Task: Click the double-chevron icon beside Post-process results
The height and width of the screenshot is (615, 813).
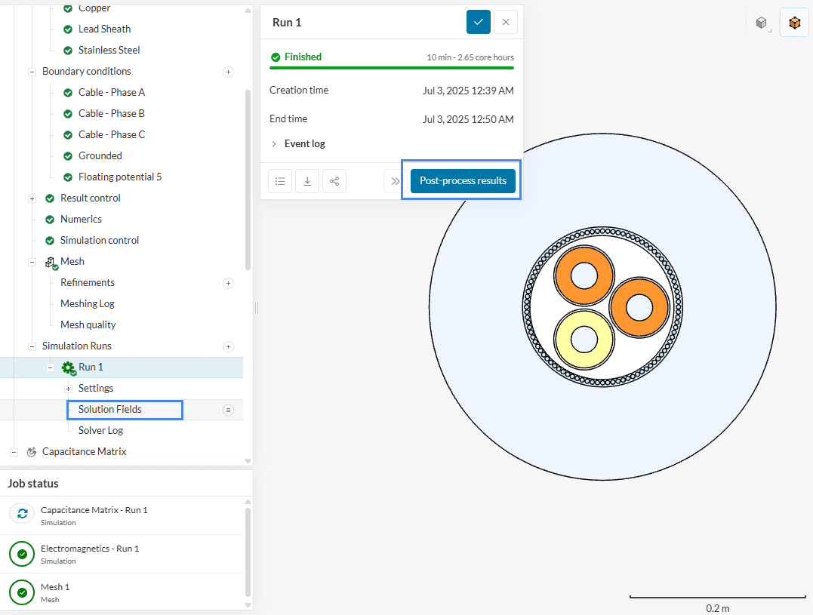Action: pyautogui.click(x=395, y=181)
